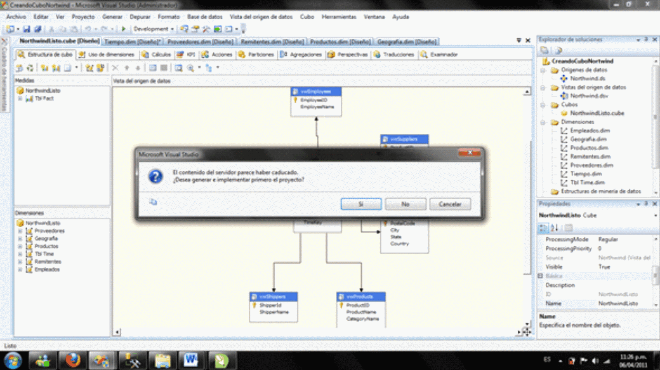The image size is (660, 370).
Task: Select Tiempo.dim in Solution Explorer
Action: pyautogui.click(x=586, y=174)
